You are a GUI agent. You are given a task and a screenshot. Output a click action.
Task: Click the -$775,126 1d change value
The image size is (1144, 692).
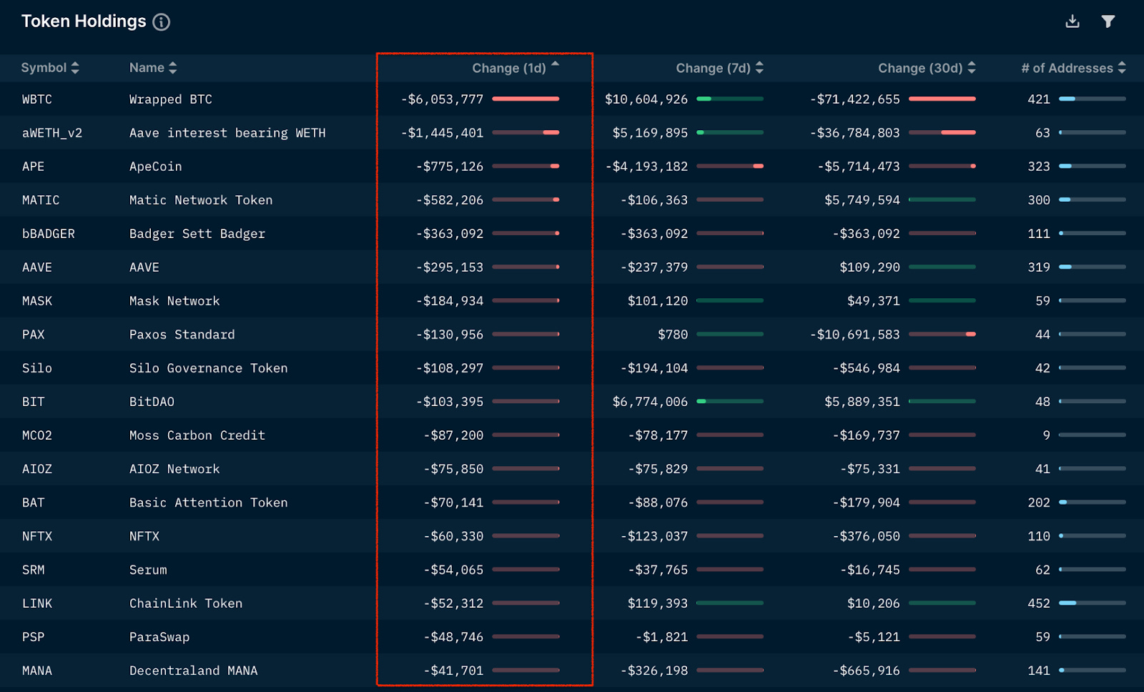[x=450, y=167]
